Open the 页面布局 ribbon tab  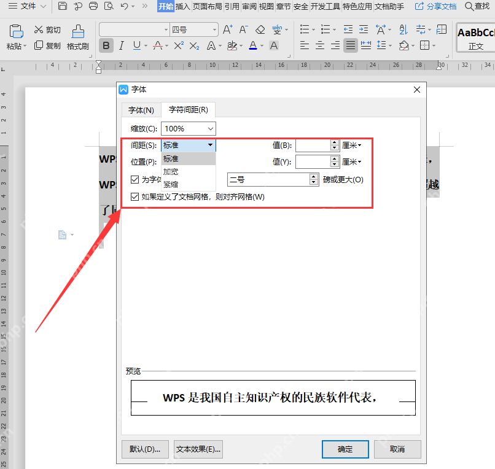208,6
